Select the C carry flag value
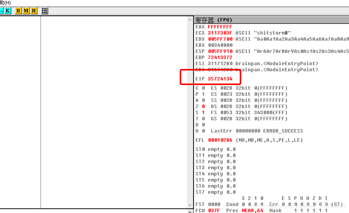349x213 pixels. click(x=204, y=88)
